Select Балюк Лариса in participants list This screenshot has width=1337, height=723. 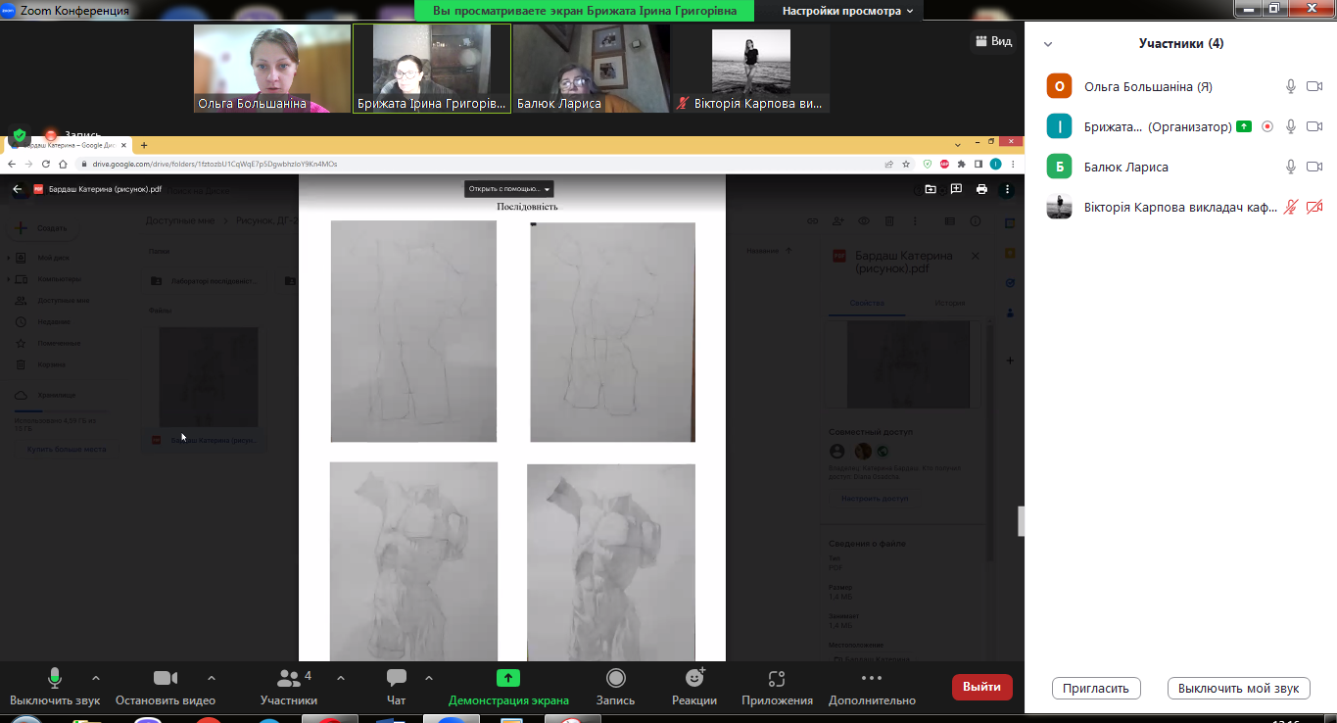pyautogui.click(x=1126, y=167)
